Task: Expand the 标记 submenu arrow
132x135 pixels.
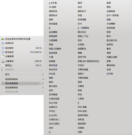Action: click(x=43, y=75)
